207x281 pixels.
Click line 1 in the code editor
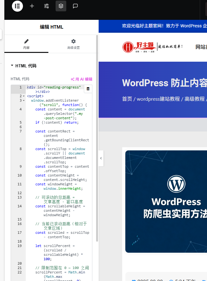[53, 87]
